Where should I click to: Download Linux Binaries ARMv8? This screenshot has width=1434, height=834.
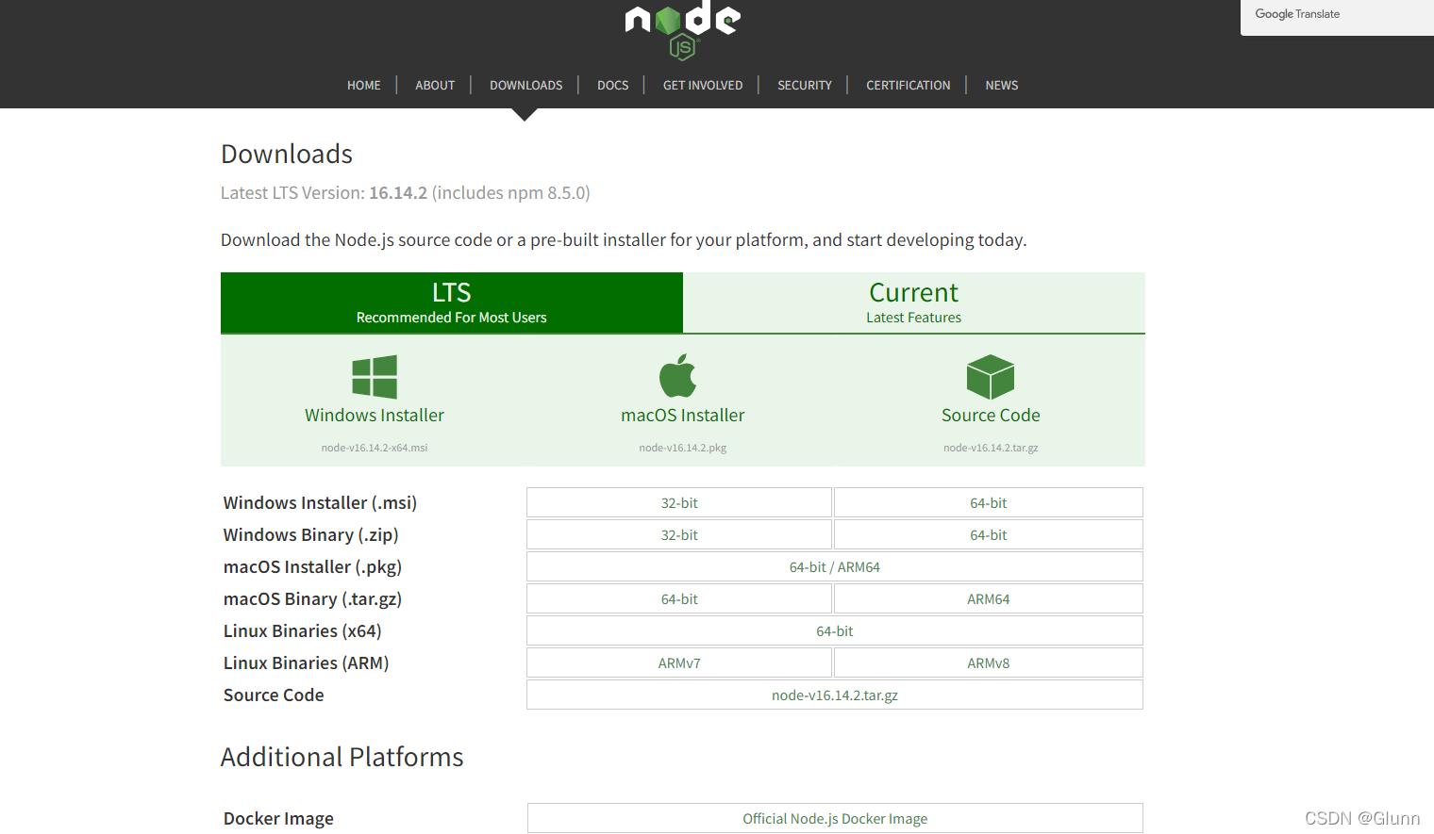pyautogui.click(x=989, y=662)
